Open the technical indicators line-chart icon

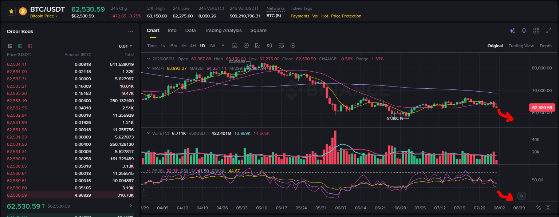pyautogui.click(x=258, y=46)
